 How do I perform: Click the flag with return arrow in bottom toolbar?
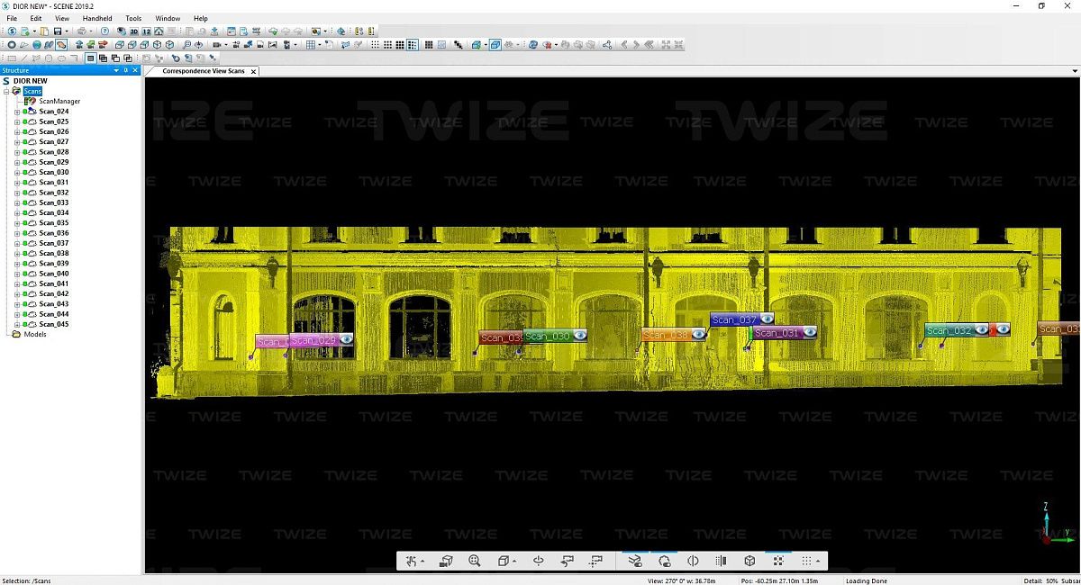point(568,562)
